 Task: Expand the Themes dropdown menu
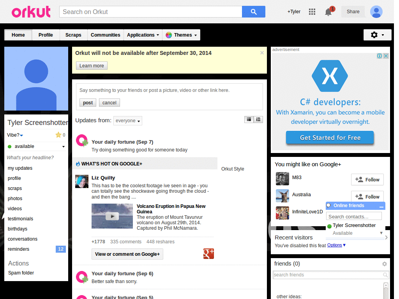[181, 35]
